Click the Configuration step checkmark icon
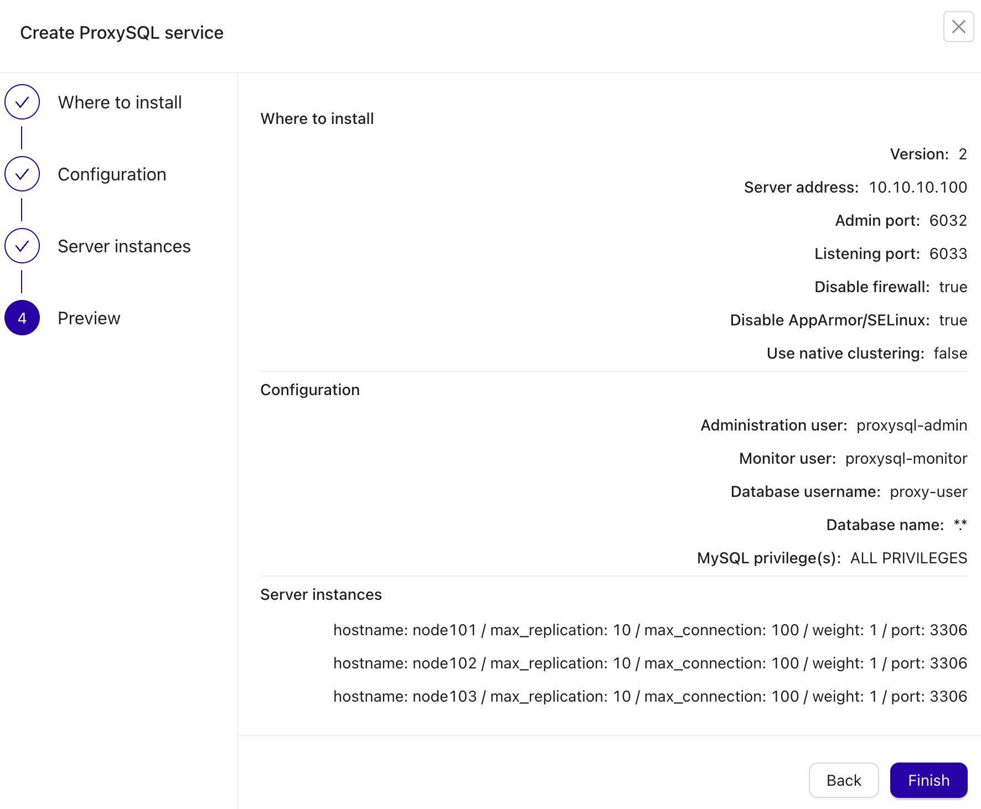Viewport: 981px width, 809px height. (22, 174)
